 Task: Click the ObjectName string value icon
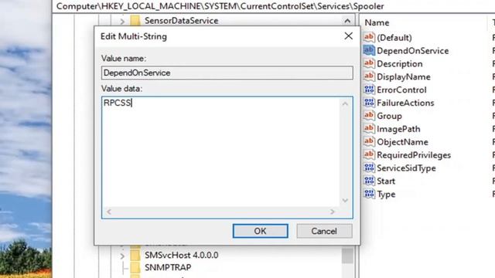tap(369, 141)
